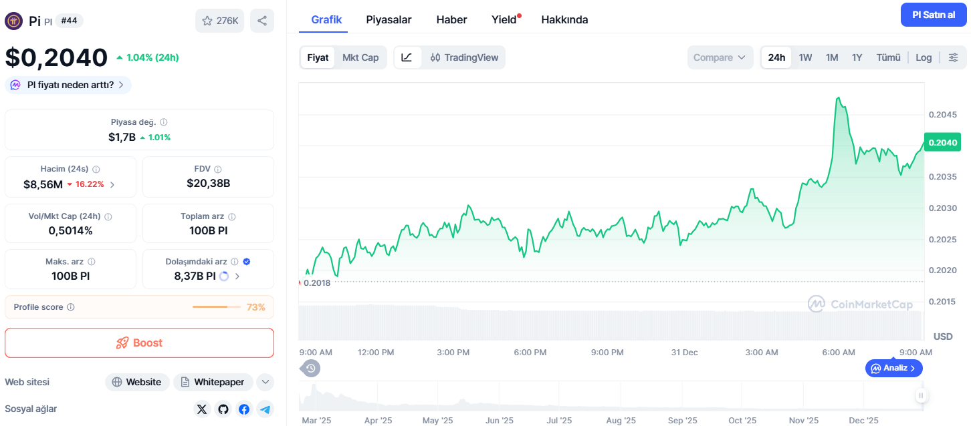Select the 1Y time range
Image resolution: width=971 pixels, height=426 pixels.
[x=857, y=57]
